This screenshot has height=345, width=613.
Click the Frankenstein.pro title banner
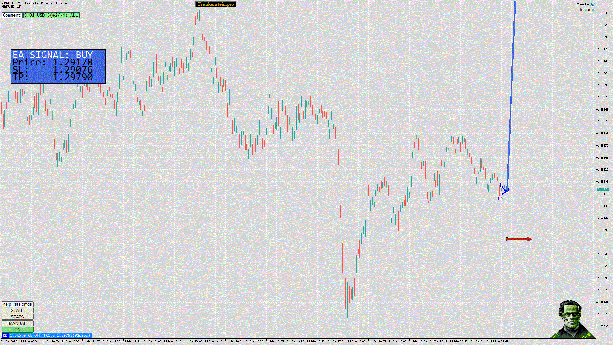pos(216,4)
